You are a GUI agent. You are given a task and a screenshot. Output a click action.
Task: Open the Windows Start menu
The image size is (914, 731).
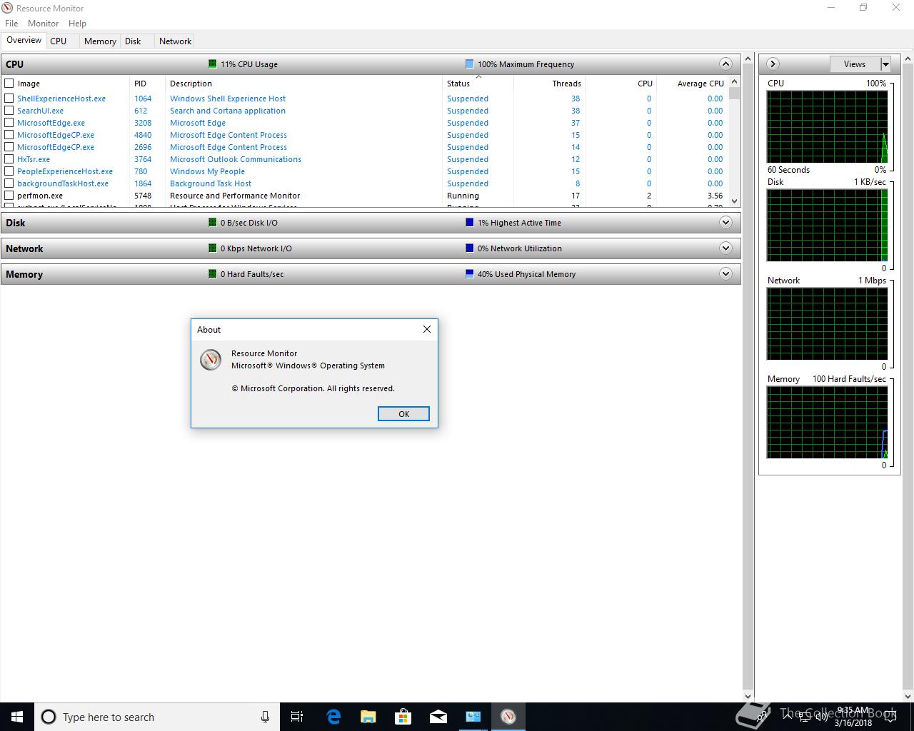click(x=17, y=717)
